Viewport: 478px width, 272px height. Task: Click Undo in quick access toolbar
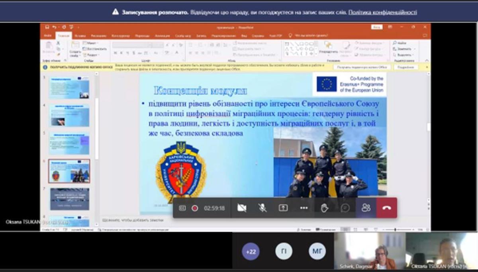54,27
